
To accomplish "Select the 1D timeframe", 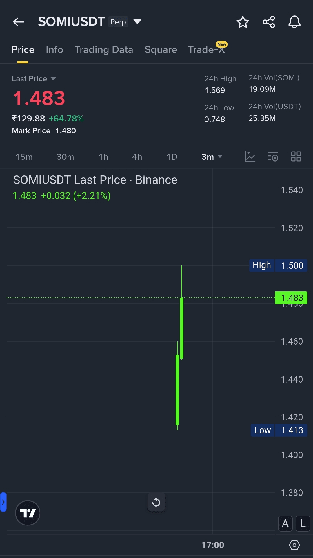I will [172, 157].
